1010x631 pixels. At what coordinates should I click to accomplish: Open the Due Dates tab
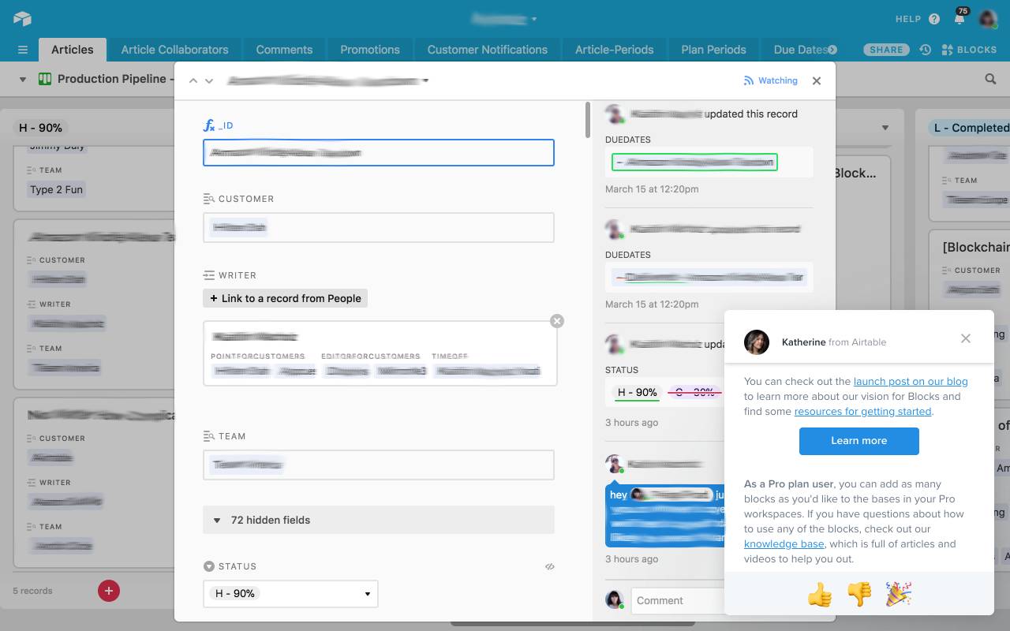click(799, 49)
